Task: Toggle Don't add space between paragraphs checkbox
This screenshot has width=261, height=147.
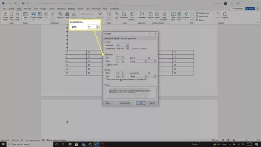Action: click(x=107, y=79)
